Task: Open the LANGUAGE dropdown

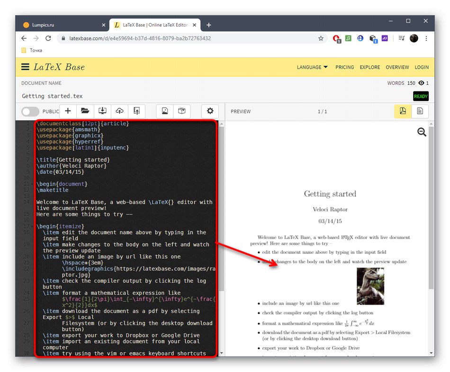Action: 312,67
